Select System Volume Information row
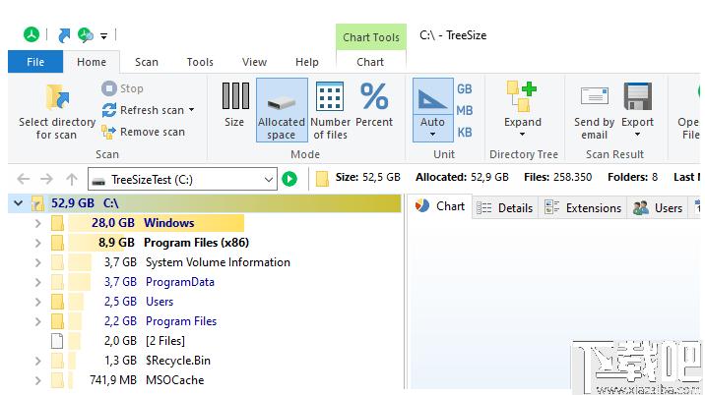The image size is (705, 395). (205, 262)
